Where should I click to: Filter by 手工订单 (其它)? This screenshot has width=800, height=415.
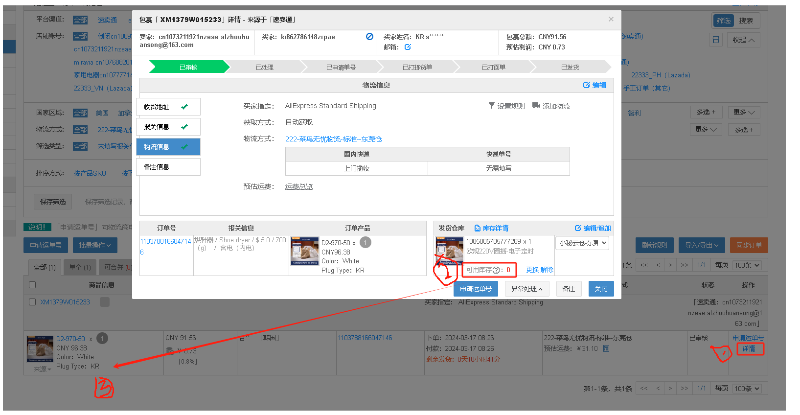[646, 88]
